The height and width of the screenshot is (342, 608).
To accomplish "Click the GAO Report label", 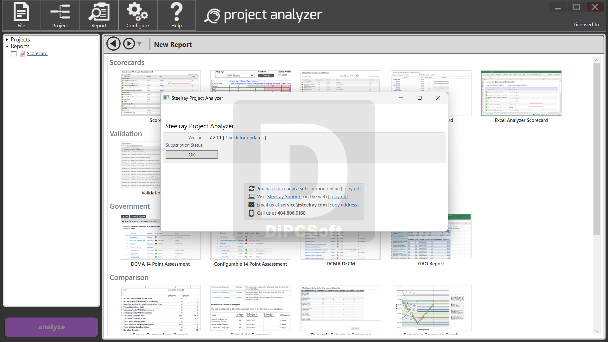I will (431, 264).
